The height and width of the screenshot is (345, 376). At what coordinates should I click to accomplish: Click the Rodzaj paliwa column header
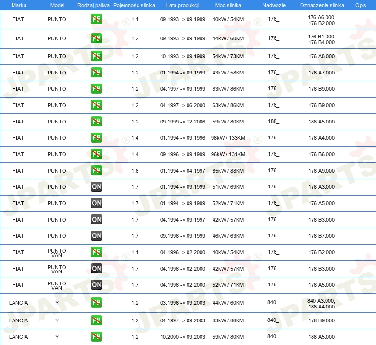tap(93, 5)
